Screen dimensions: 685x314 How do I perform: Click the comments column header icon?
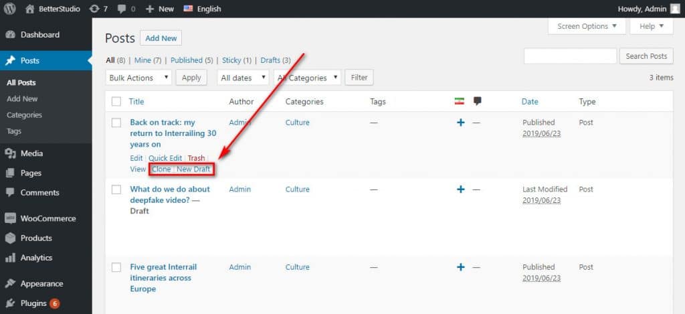478,102
